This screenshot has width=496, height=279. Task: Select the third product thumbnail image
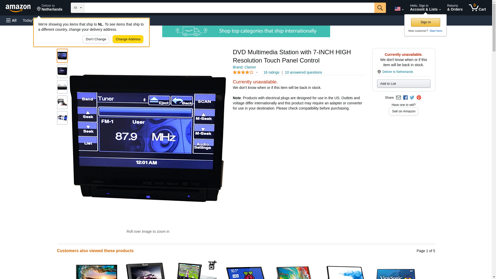coord(62,87)
